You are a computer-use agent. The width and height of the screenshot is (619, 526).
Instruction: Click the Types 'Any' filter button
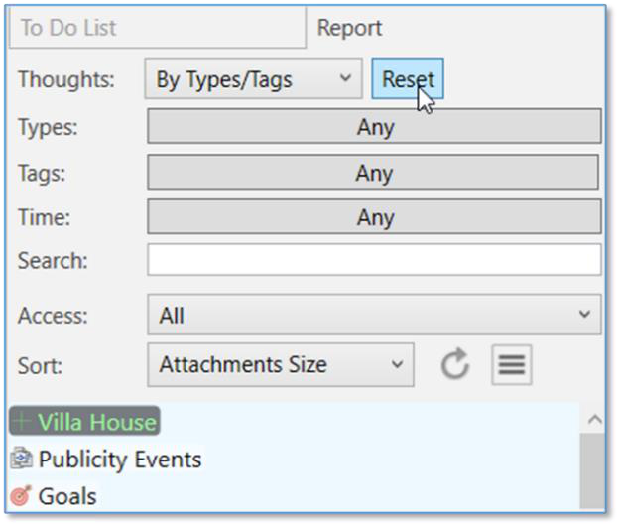(374, 127)
